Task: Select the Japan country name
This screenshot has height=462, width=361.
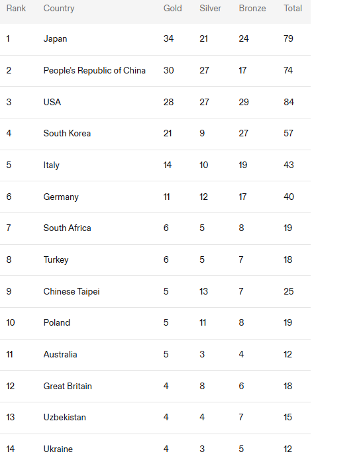Action: tap(55, 39)
